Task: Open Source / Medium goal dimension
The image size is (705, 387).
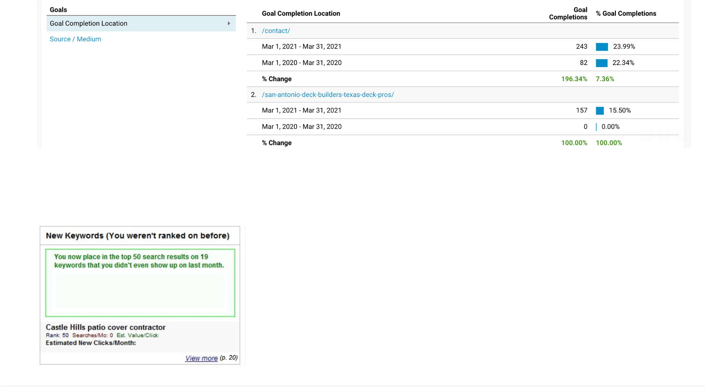Action: click(75, 39)
